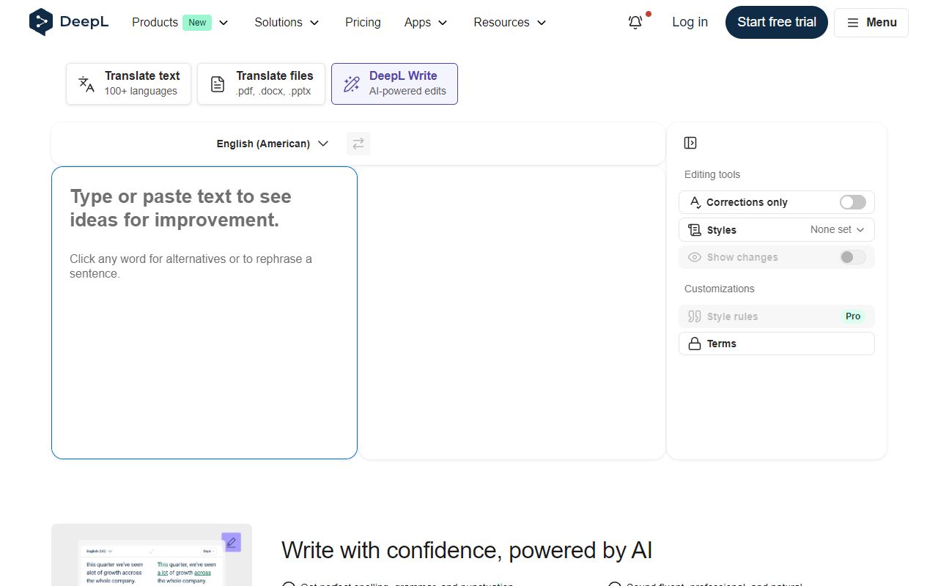Screen dimensions: 938x586
Task: Toggle the Show changes switch
Action: (852, 257)
